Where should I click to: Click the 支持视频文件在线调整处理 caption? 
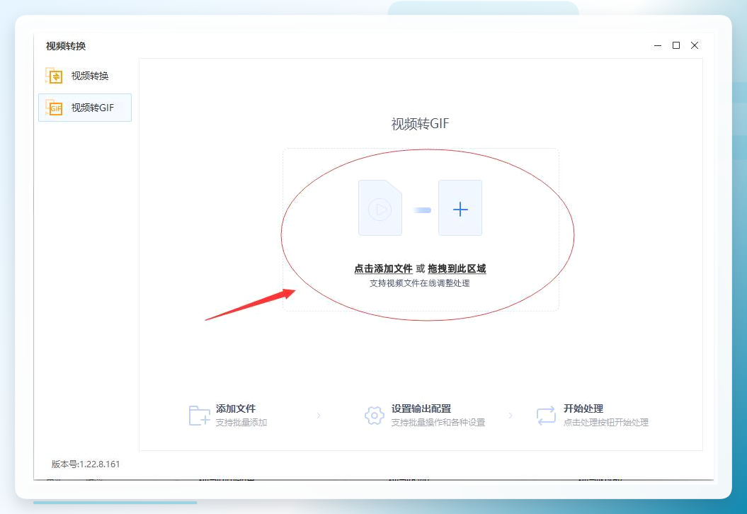[420, 283]
